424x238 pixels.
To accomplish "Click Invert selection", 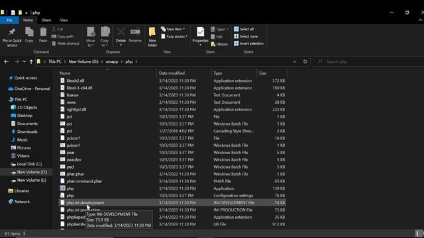I will [248, 44].
